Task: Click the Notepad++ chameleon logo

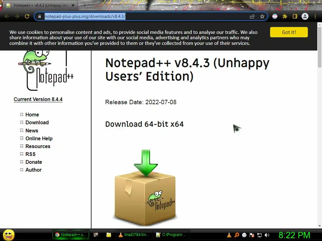Action: [46, 71]
